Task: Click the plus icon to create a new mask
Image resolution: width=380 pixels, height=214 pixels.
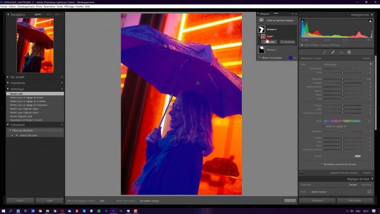Action: [x=261, y=21]
